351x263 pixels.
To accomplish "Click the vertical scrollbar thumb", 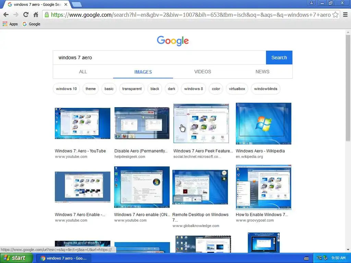I will [348, 88].
